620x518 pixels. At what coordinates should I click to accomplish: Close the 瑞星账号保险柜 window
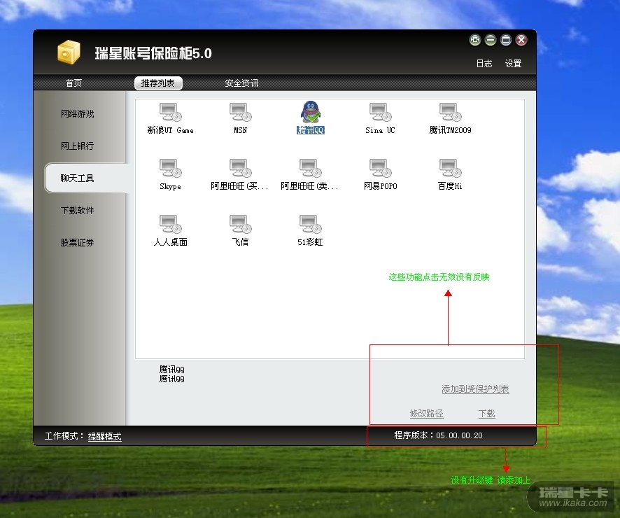tap(521, 40)
